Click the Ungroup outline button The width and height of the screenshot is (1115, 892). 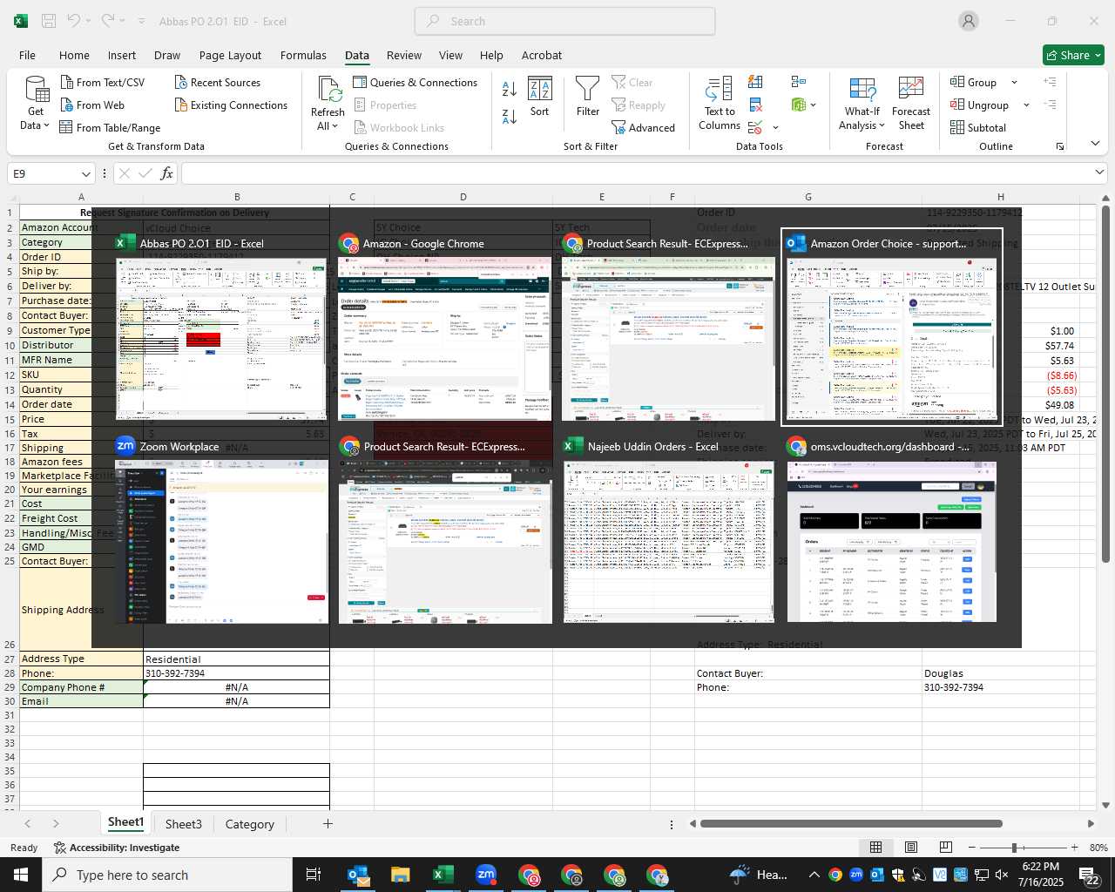(979, 105)
